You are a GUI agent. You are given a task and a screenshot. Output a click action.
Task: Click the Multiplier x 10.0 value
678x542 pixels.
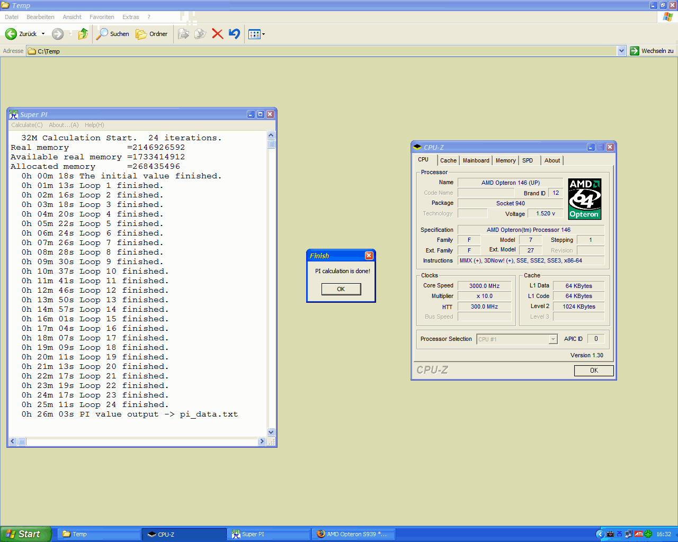[x=484, y=296]
